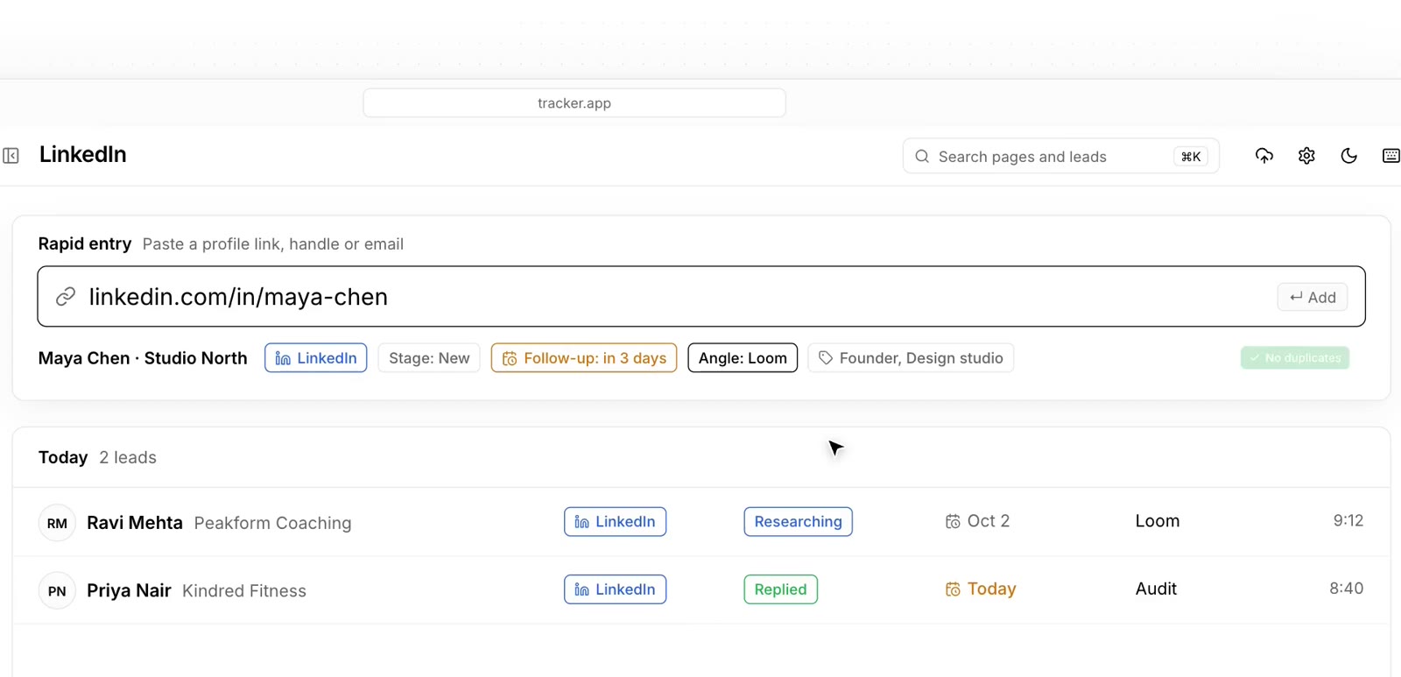Click the Add button in rapid entry
This screenshot has width=1401, height=677.
point(1312,297)
